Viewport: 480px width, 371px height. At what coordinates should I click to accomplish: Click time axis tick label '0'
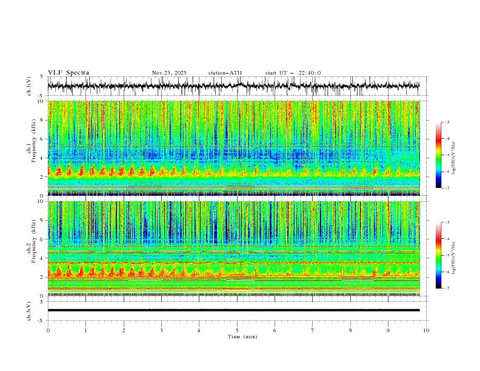(x=48, y=330)
